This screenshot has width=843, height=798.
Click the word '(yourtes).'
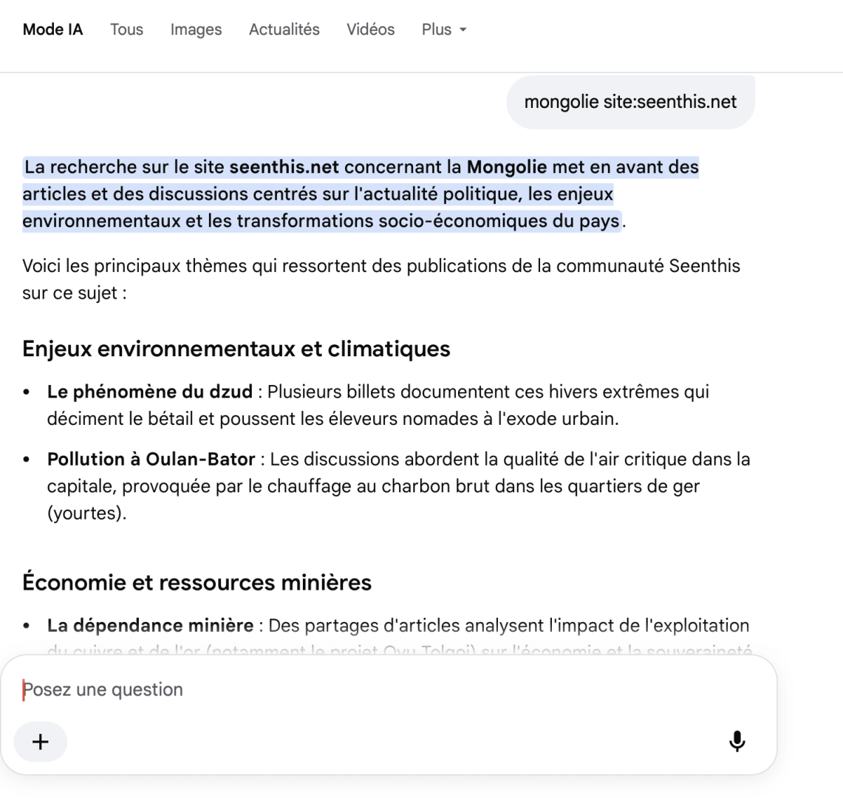(x=86, y=513)
